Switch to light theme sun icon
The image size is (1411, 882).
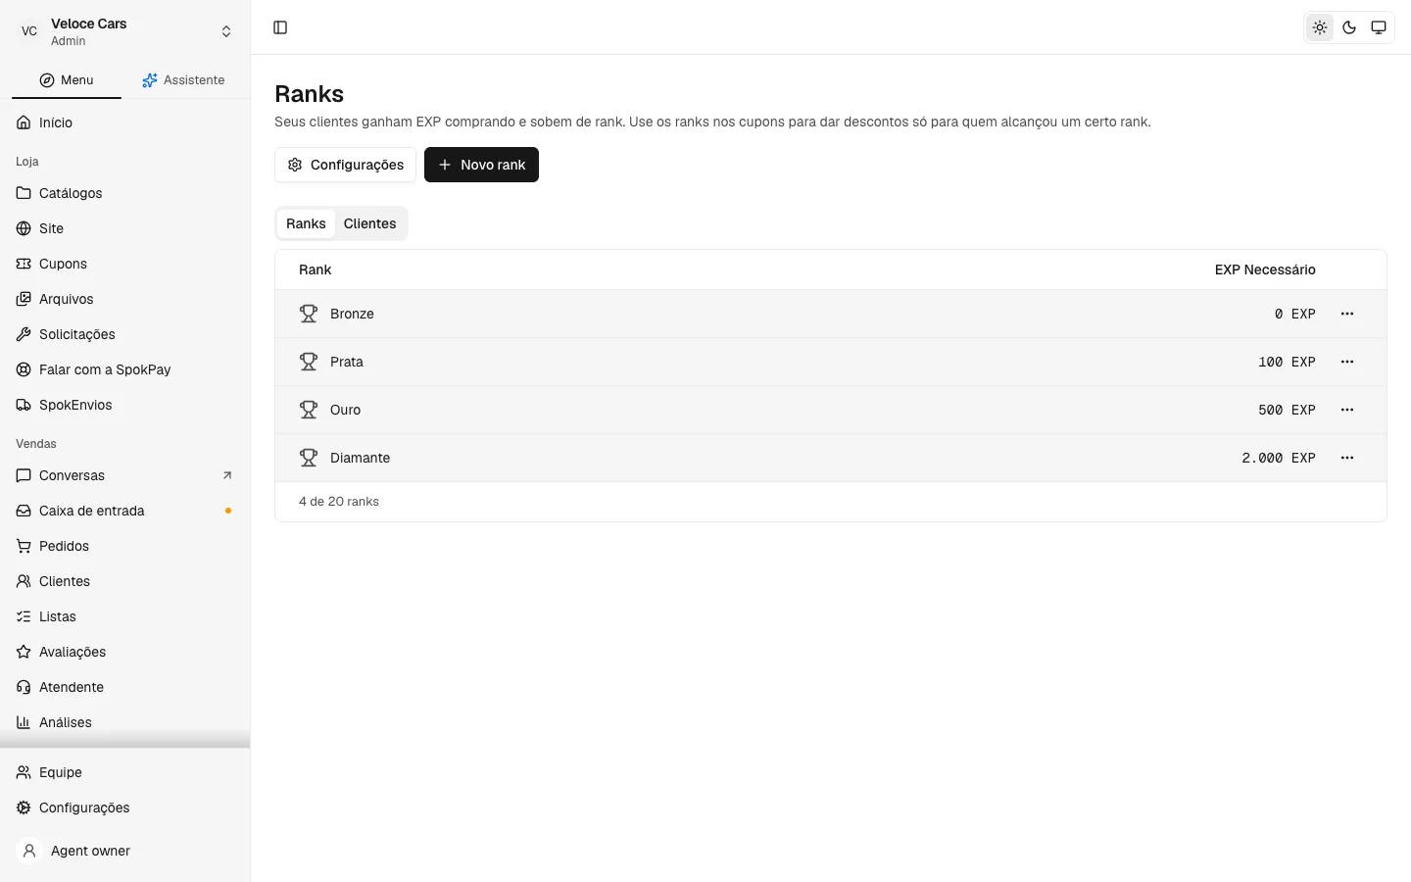[x=1320, y=27]
